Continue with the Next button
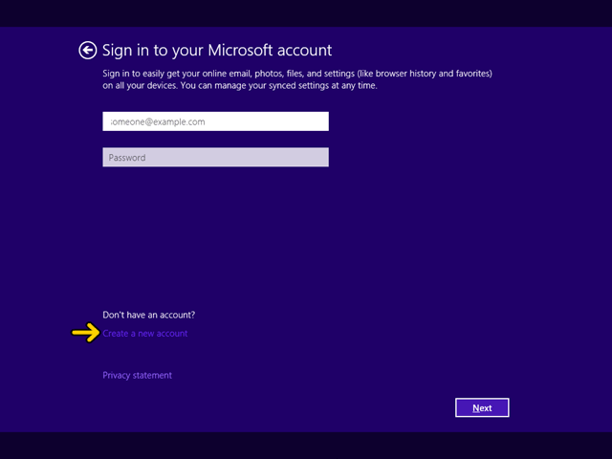612x459 pixels. [482, 407]
